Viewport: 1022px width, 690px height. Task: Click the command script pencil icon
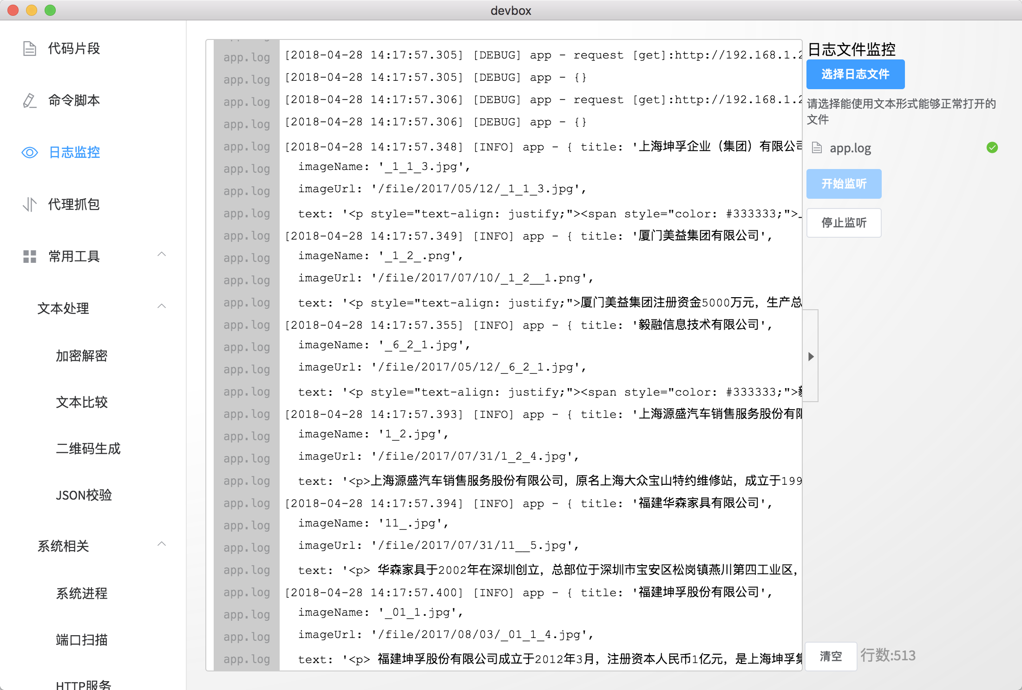click(x=30, y=100)
